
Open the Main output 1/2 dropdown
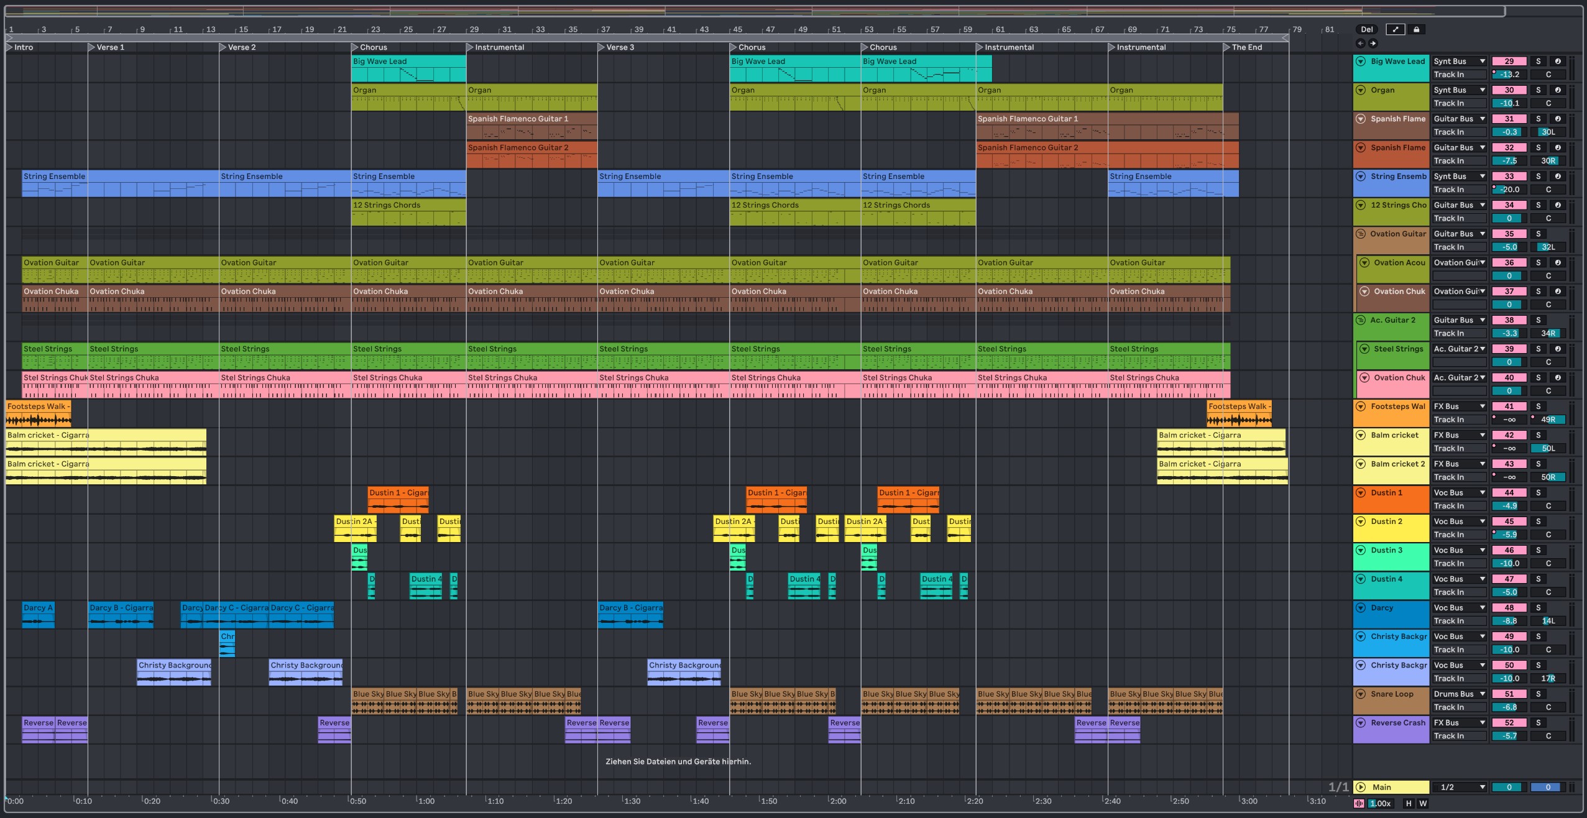(x=1459, y=787)
